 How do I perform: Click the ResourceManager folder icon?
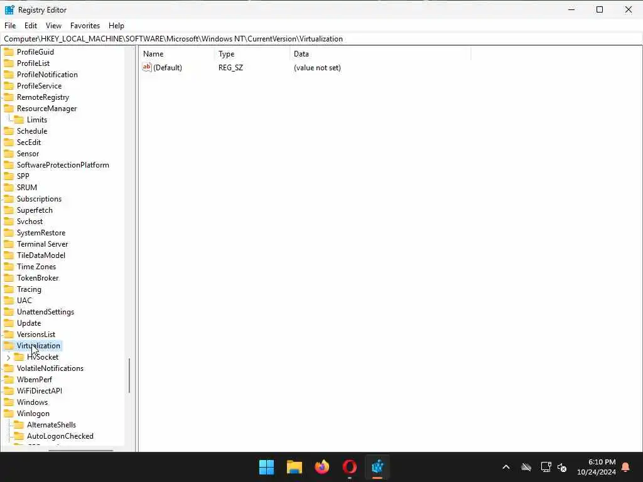pos(9,109)
